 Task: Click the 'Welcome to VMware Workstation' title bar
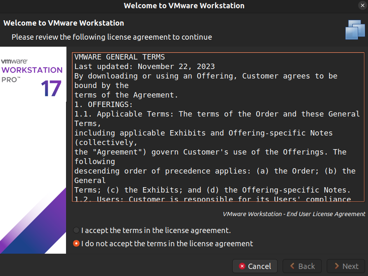pos(184,5)
